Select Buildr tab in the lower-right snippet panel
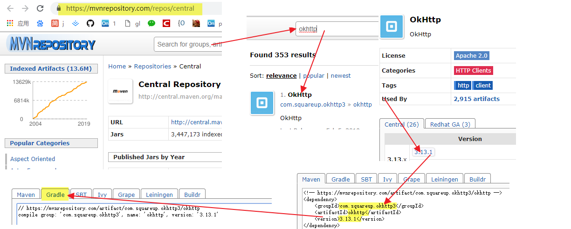 (x=477, y=179)
